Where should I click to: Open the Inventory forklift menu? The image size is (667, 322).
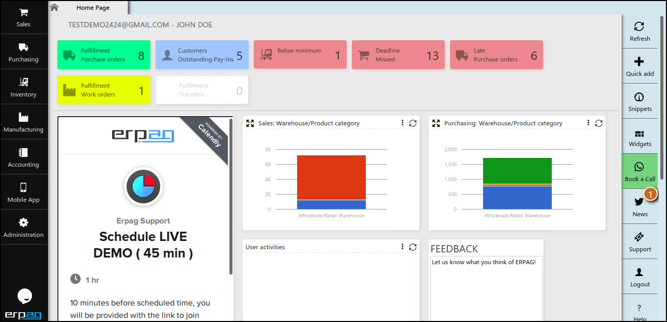click(x=24, y=88)
